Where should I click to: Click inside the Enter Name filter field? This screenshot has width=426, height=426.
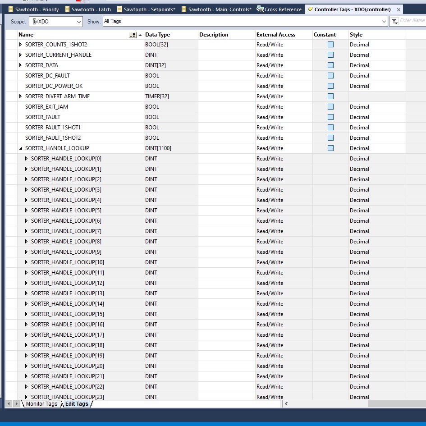411,21
